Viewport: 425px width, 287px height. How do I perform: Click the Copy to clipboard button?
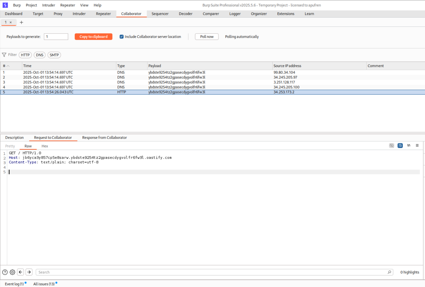(x=93, y=36)
